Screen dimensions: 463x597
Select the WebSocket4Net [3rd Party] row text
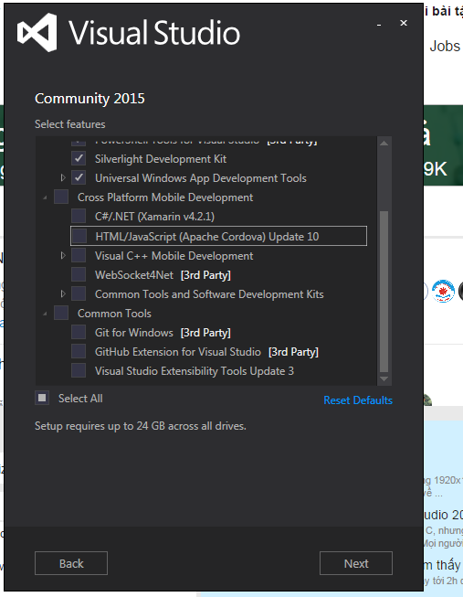tap(163, 275)
